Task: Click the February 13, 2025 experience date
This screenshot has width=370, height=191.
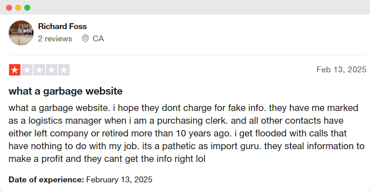Action: pyautogui.click(x=119, y=179)
